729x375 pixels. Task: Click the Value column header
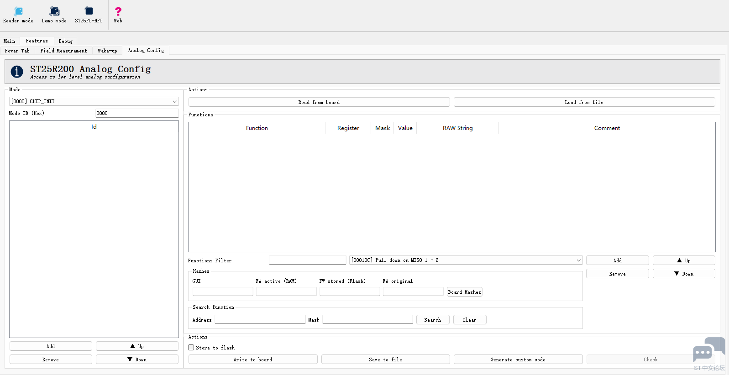(x=405, y=128)
